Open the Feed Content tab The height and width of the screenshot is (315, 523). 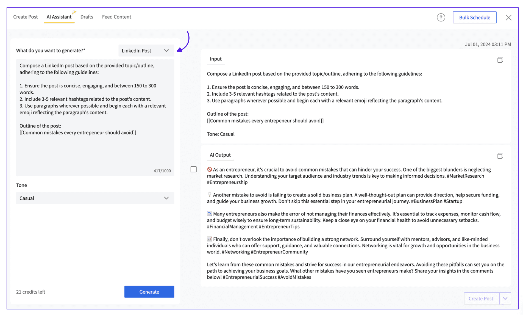tap(116, 17)
